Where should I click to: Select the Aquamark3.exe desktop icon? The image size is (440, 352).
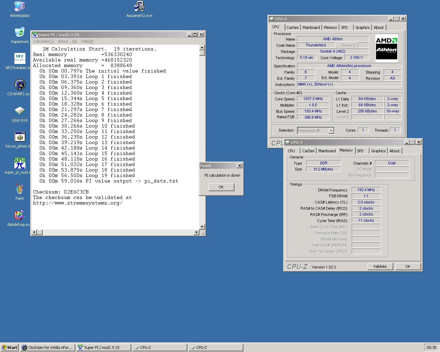pos(139,9)
